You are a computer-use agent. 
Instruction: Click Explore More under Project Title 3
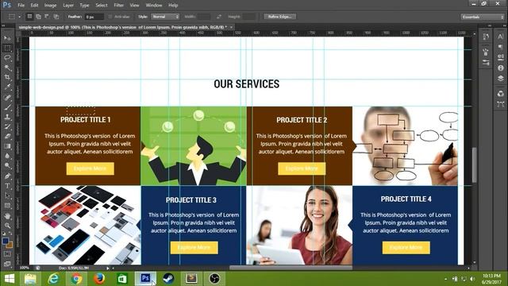194,248
